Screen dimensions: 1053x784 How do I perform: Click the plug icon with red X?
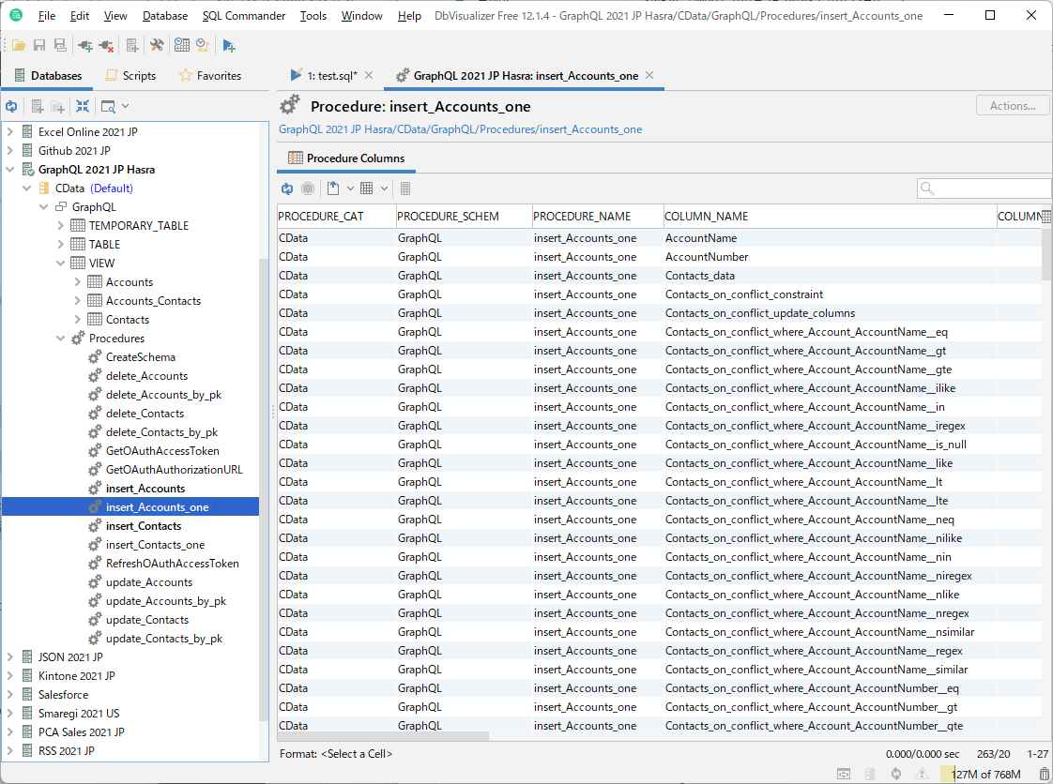[x=106, y=45]
